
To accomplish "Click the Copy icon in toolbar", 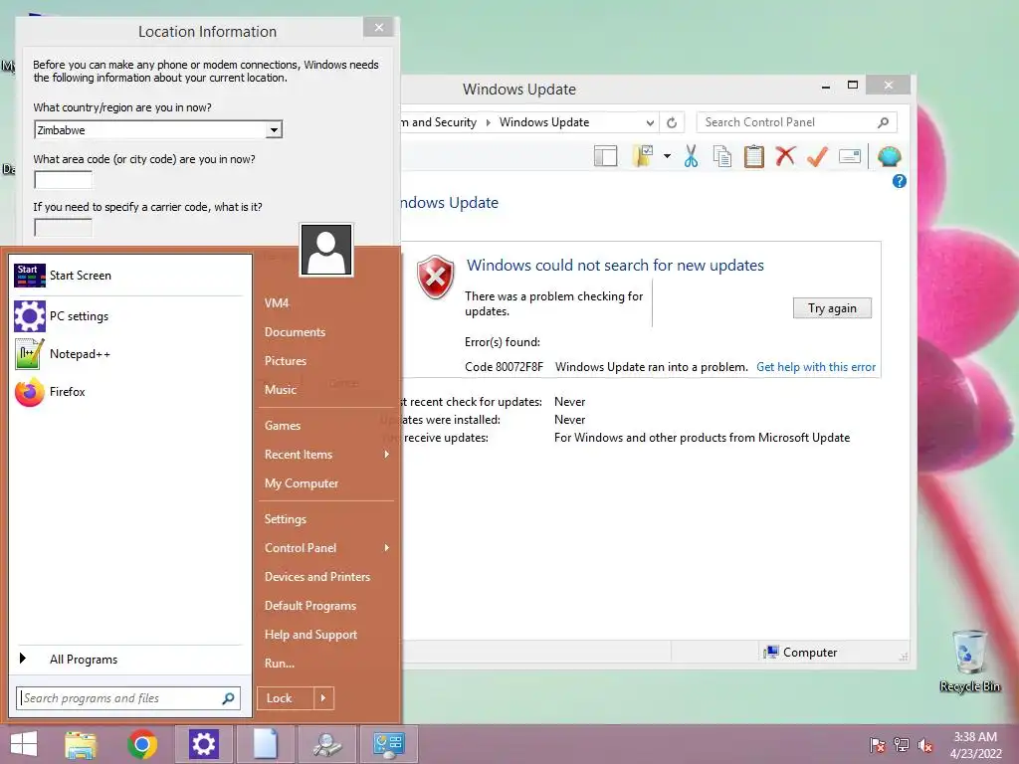I will click(x=722, y=156).
